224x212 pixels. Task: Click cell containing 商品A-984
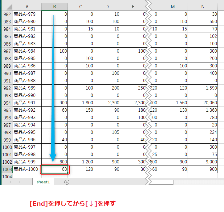(27, 51)
